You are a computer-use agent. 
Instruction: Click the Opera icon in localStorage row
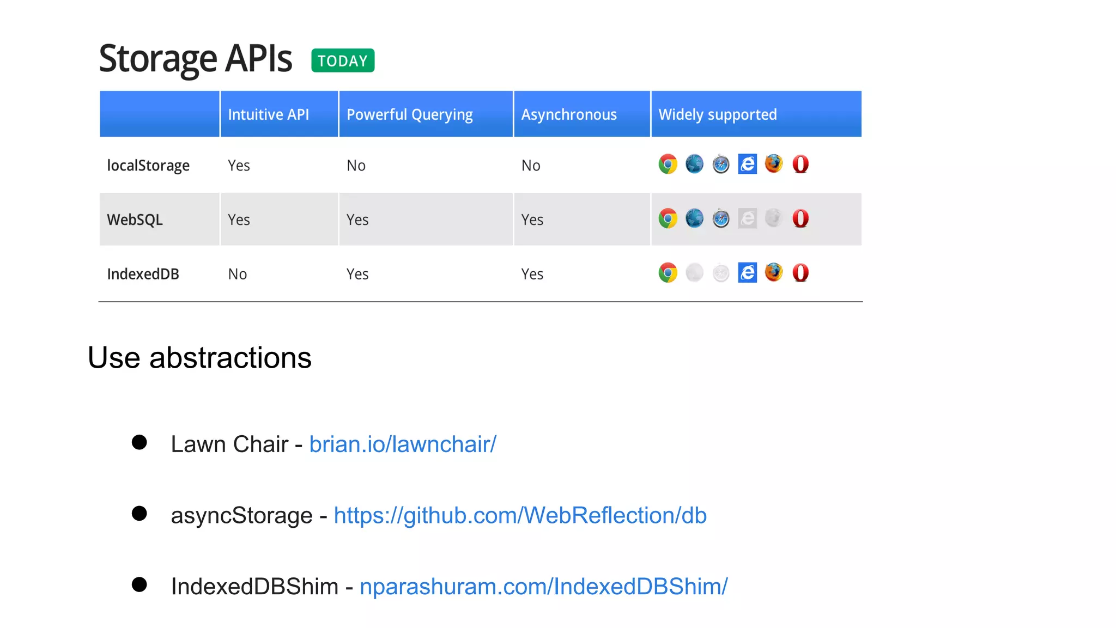[800, 164]
